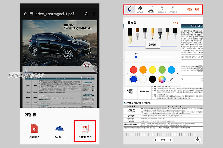This screenshot has width=223, height=148.
Task: Pick the black ballpoint pen
Action: point(145,34)
